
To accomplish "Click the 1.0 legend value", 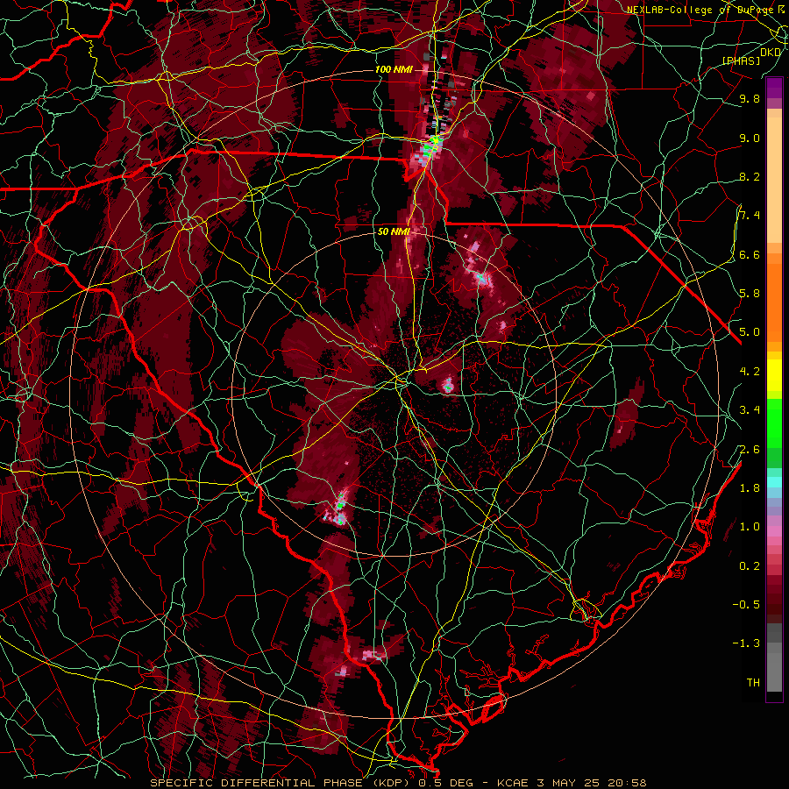I will [x=750, y=526].
